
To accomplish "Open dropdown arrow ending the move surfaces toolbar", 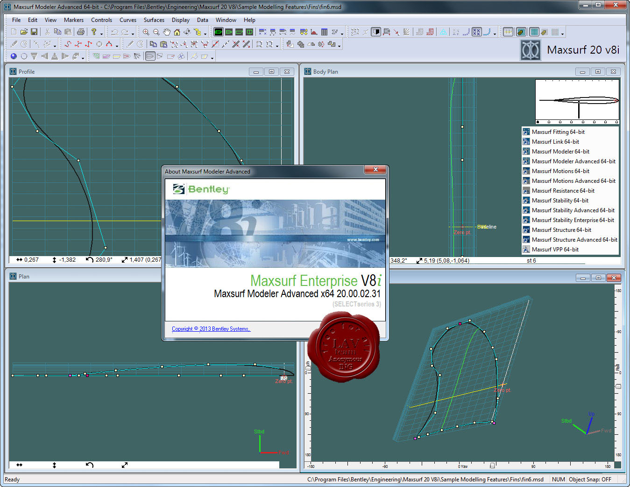I will coord(340,46).
